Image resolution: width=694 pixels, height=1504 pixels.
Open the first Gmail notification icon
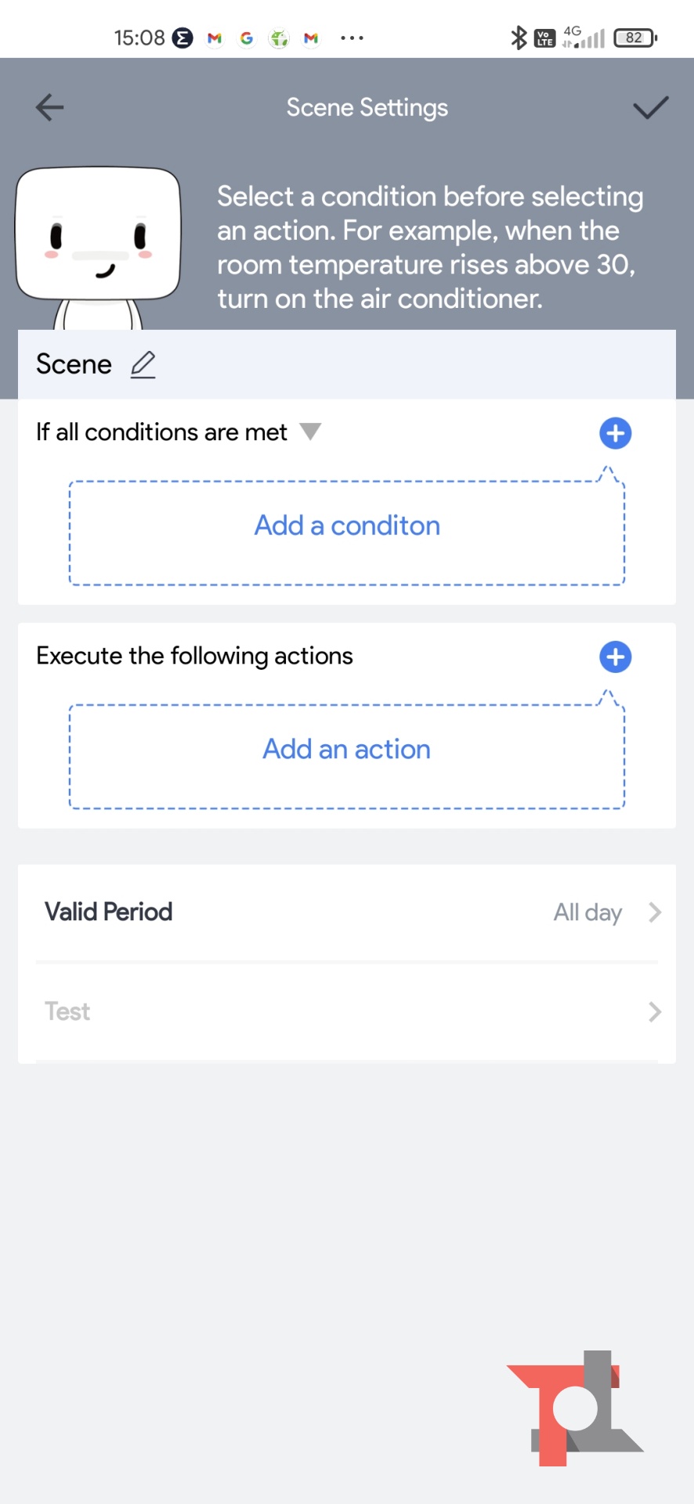tap(215, 38)
